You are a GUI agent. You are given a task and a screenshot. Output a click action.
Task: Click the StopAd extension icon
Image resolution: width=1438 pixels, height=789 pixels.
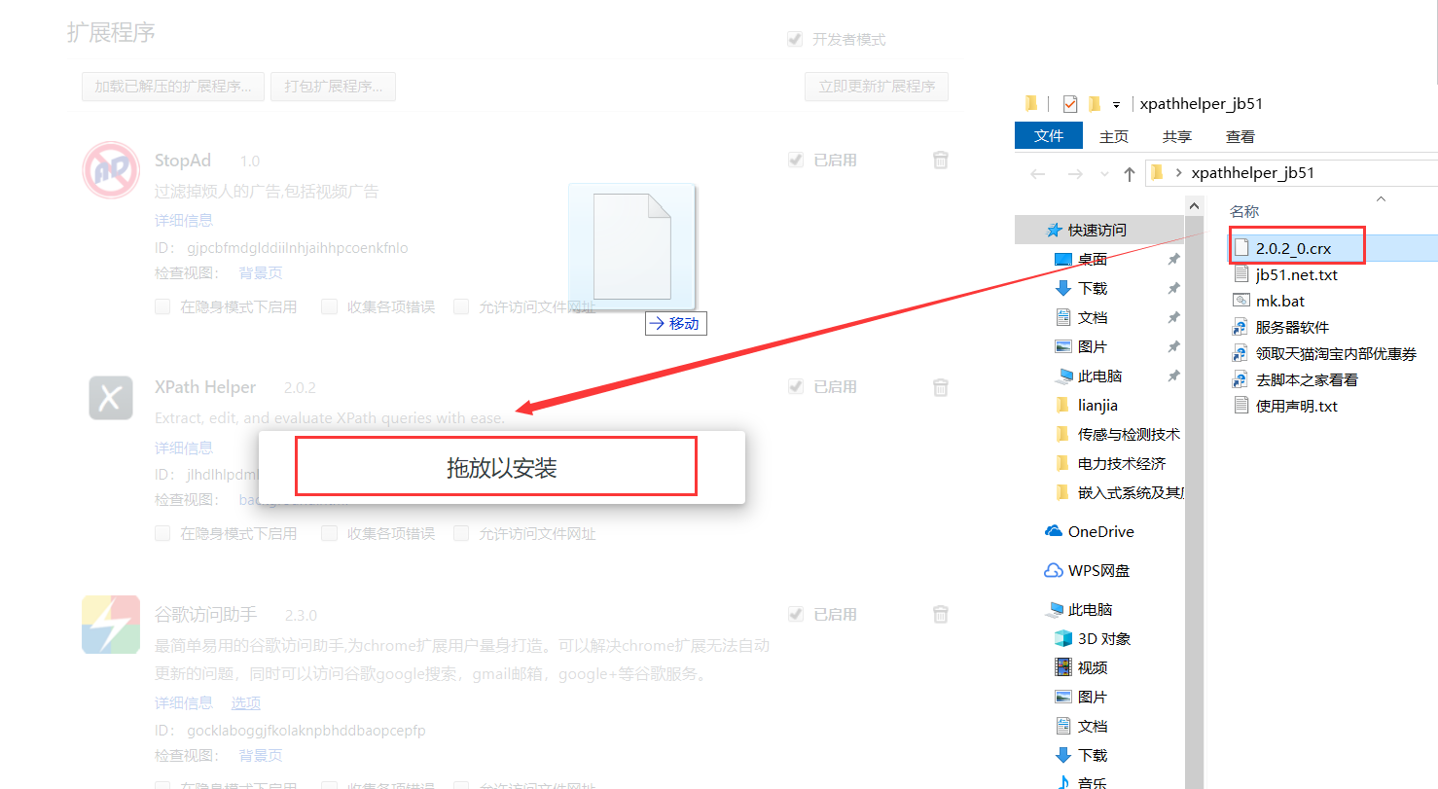click(x=109, y=170)
